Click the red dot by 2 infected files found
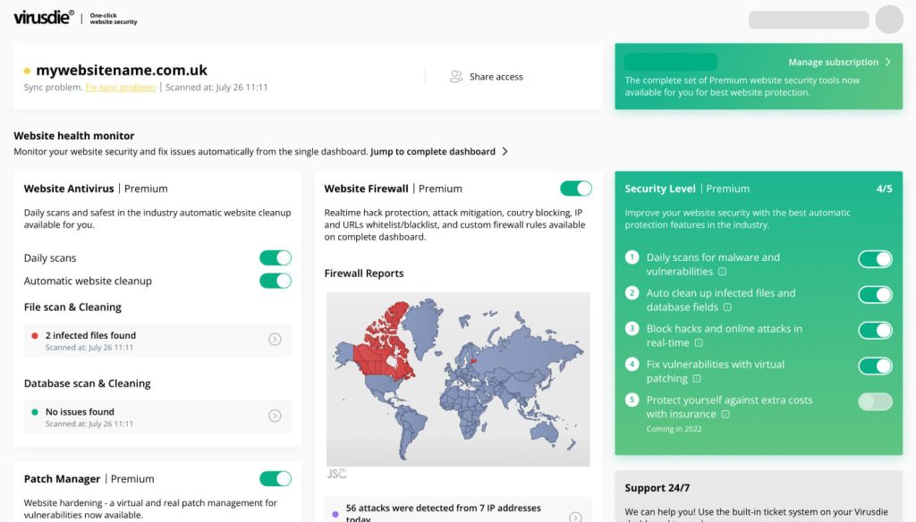Image resolution: width=916 pixels, height=522 pixels. [35, 336]
